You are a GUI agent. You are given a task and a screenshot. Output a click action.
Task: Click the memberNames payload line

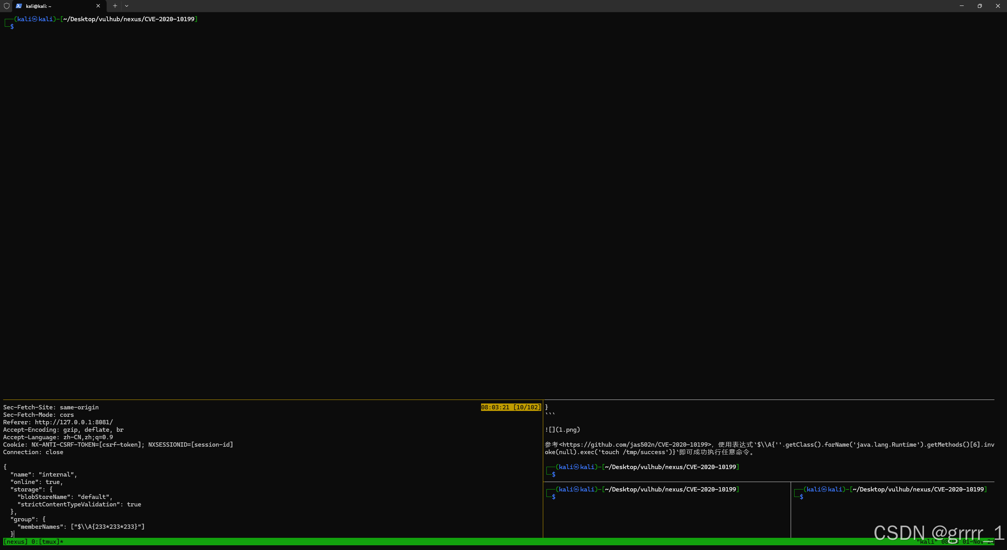81,527
